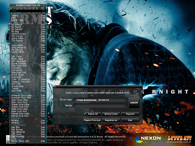Collapse the [ Vip's ] section header

pos(16,54)
